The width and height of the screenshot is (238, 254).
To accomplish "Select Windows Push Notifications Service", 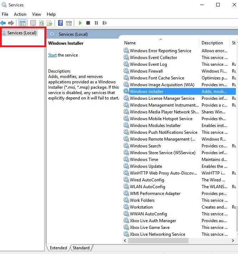I will click(179, 132).
